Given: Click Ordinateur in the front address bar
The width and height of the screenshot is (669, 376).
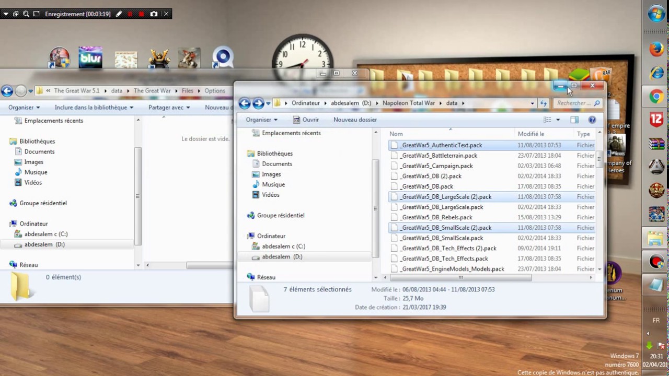Looking at the screenshot, I should (306, 103).
